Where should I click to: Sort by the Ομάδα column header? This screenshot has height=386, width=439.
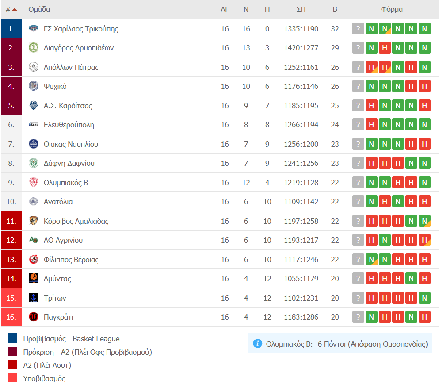[x=39, y=9]
